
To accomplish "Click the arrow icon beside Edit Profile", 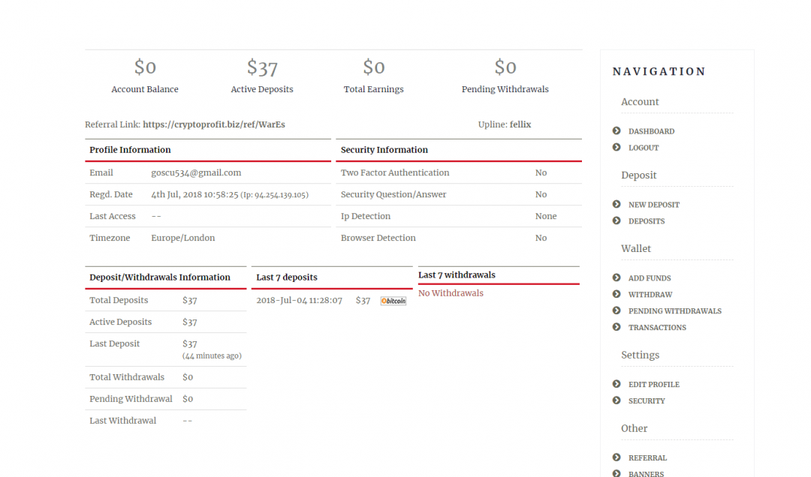I will (617, 384).
